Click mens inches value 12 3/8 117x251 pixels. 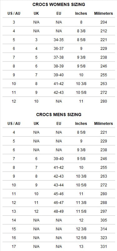click(x=81, y=229)
